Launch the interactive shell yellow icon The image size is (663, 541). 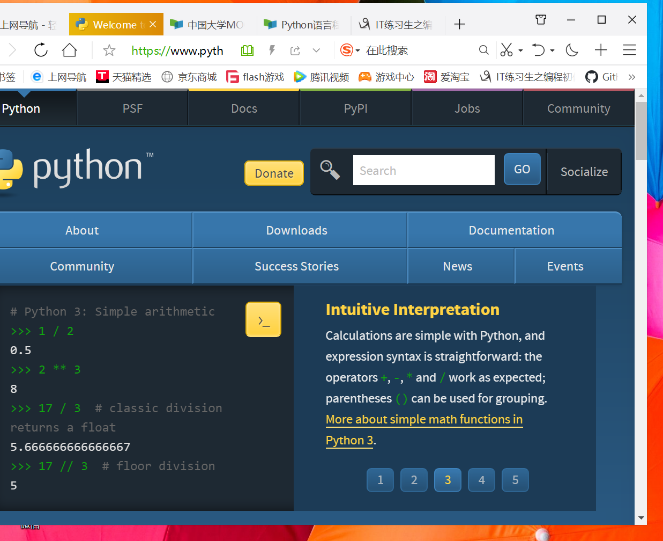(263, 319)
